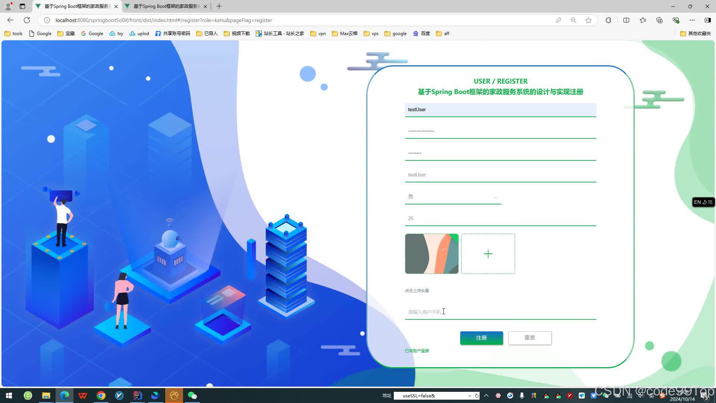Click the 已有账户登录 login link
716x403 pixels.
417,350
